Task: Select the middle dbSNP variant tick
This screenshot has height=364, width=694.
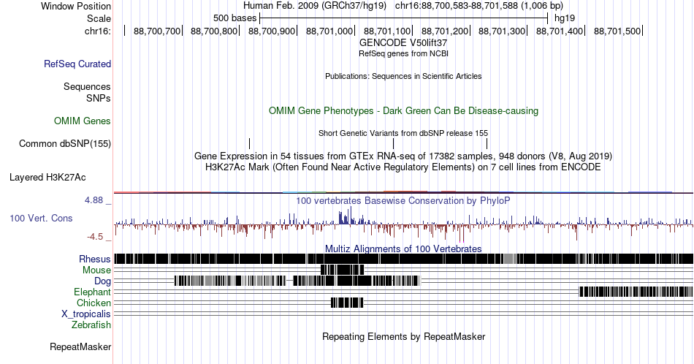Action: click(393, 143)
